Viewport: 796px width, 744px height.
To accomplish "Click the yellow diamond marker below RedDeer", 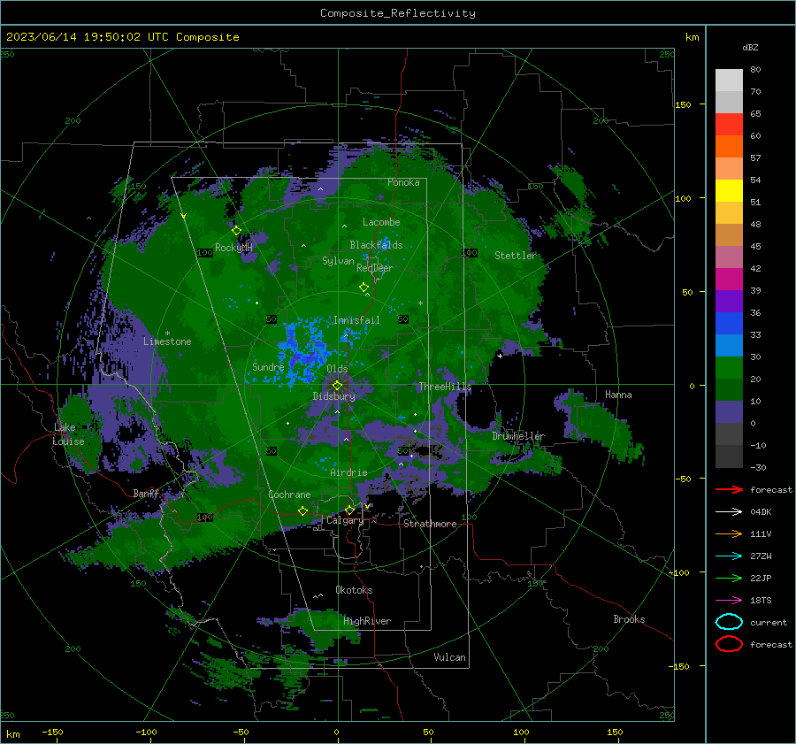I will (x=364, y=288).
